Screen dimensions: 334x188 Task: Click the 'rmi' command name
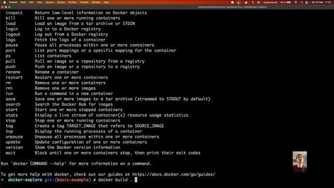click(x=9, y=88)
